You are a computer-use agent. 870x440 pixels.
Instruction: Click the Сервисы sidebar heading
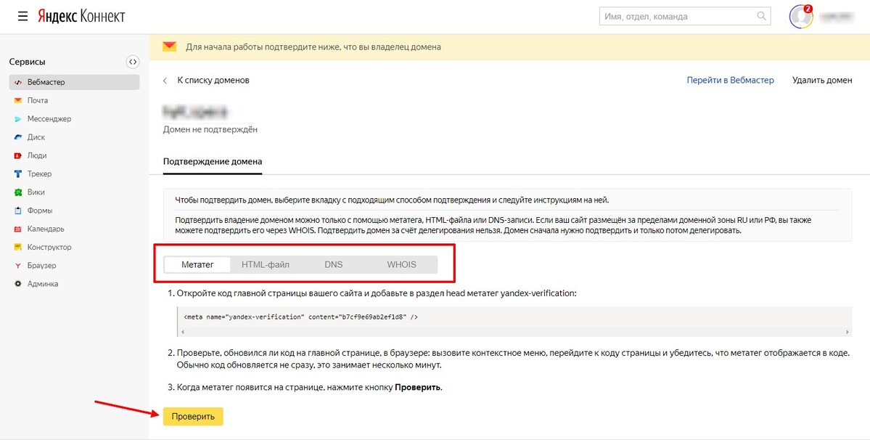coord(27,62)
